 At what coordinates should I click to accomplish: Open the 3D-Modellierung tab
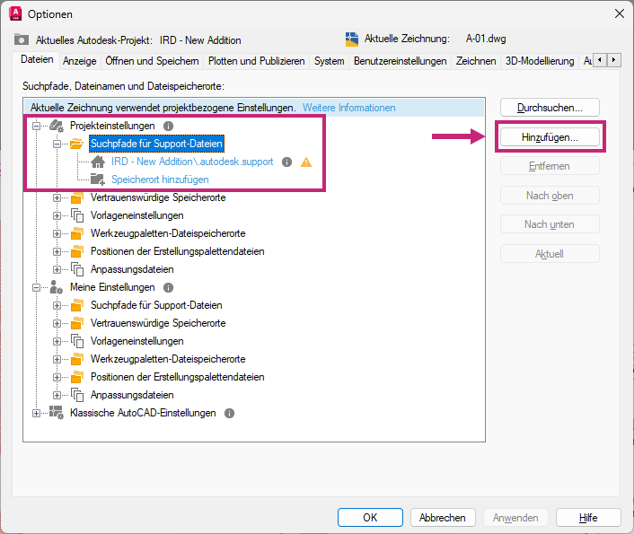tap(540, 61)
